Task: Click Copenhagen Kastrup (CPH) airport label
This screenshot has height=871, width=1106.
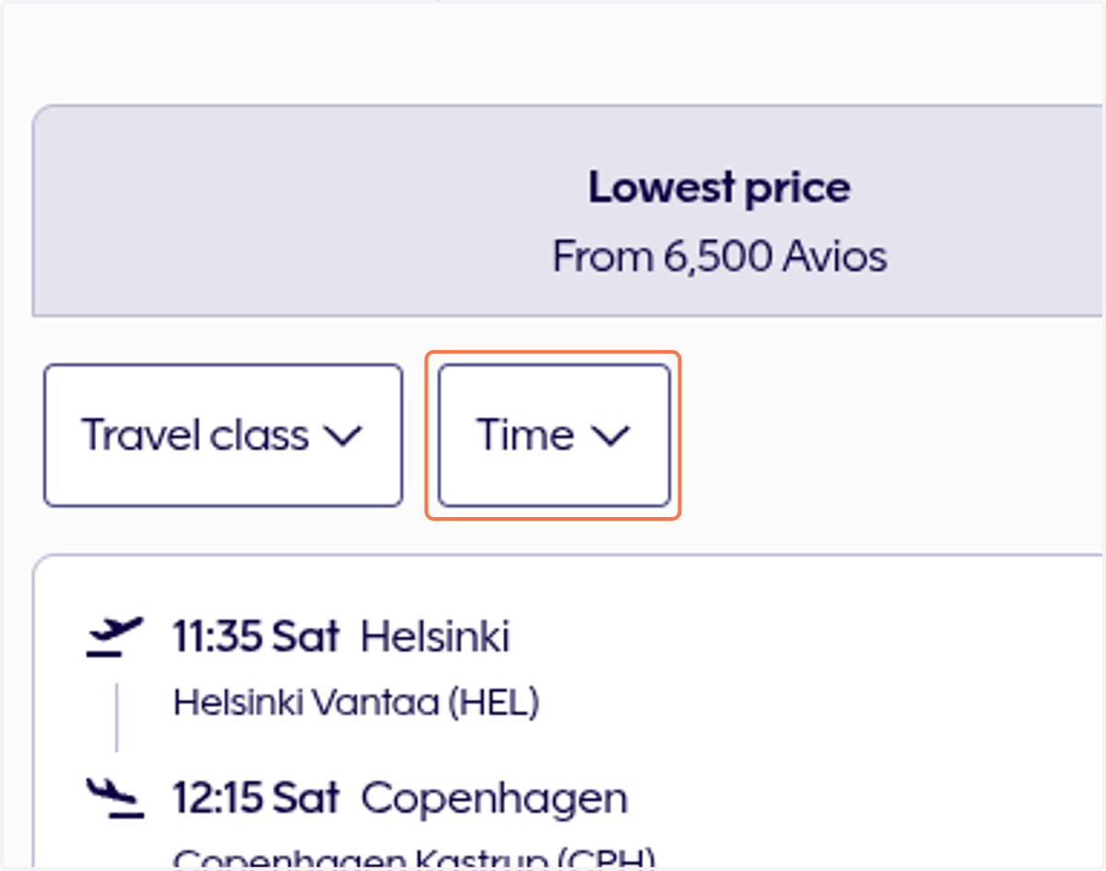Action: point(414,859)
